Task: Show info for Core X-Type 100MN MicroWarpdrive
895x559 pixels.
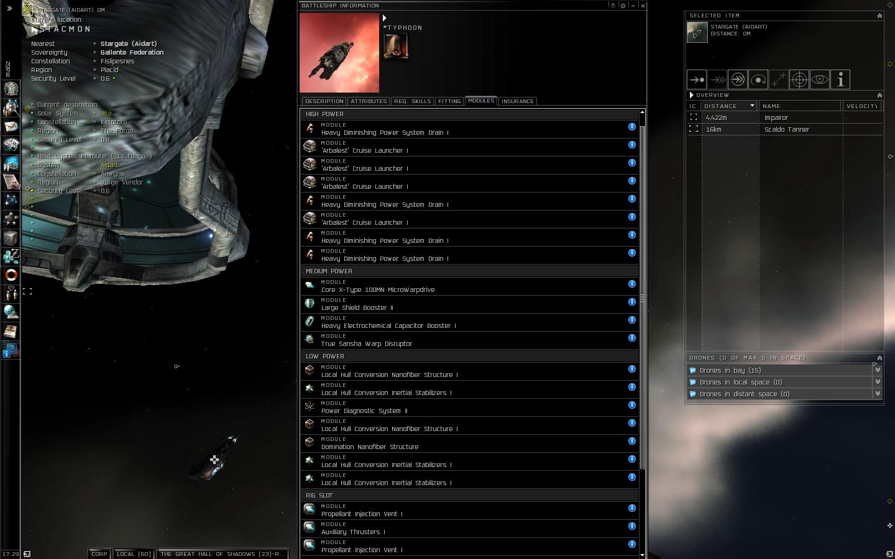Action: [x=631, y=284]
